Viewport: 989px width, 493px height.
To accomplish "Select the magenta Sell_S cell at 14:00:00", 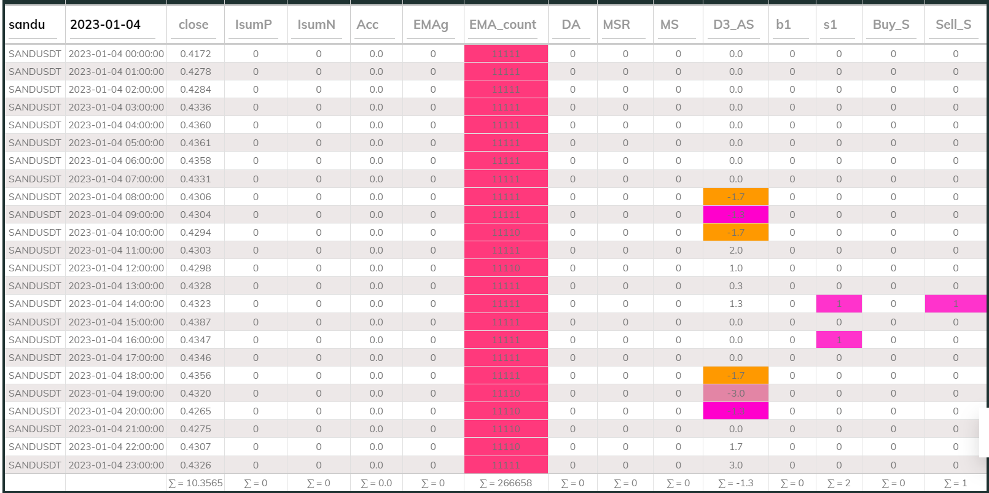I will 955,304.
